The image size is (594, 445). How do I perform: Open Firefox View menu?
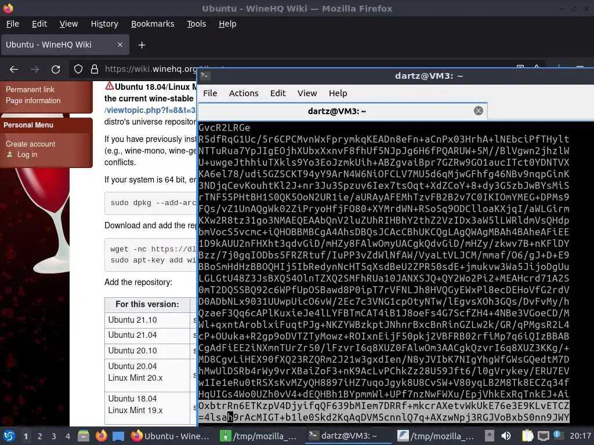(x=68, y=24)
